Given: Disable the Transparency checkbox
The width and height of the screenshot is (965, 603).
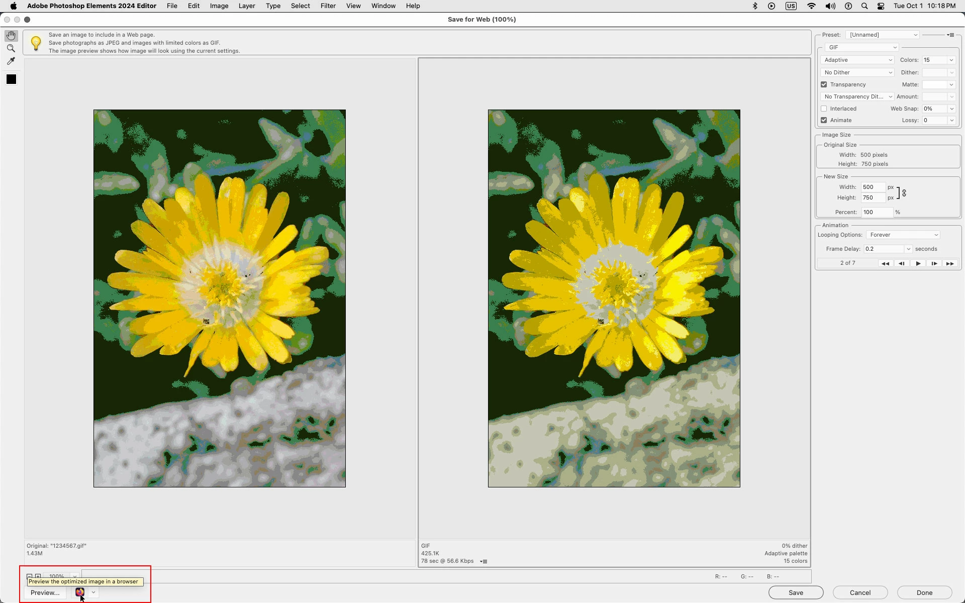Looking at the screenshot, I should coord(824,84).
